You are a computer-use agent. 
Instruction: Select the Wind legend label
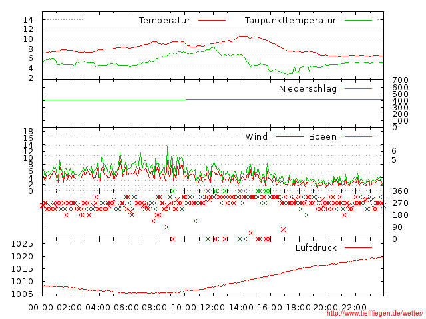pyautogui.click(x=256, y=136)
